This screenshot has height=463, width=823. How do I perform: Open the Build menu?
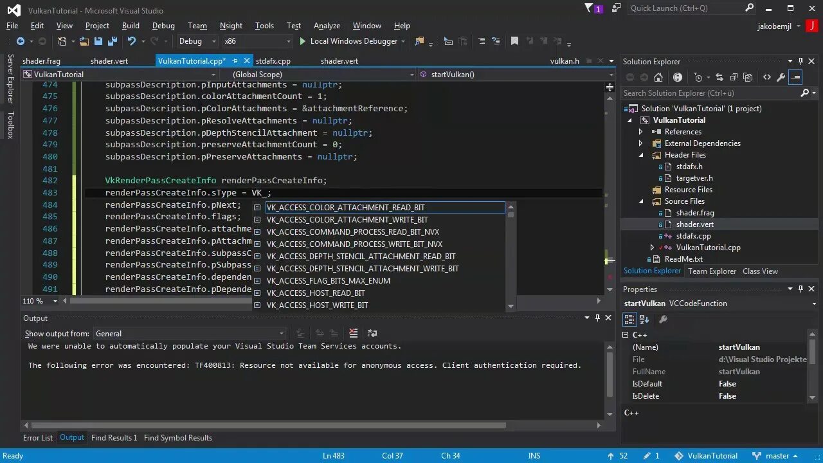pyautogui.click(x=131, y=26)
